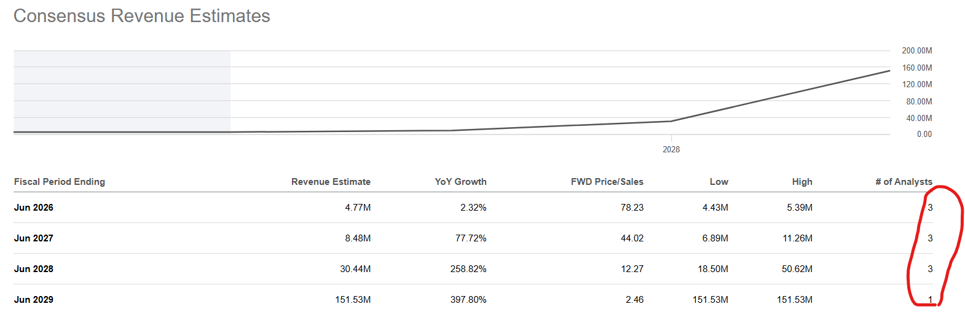The image size is (965, 320).
Task: Click the Revenue Estimate column header
Action: click(x=331, y=182)
